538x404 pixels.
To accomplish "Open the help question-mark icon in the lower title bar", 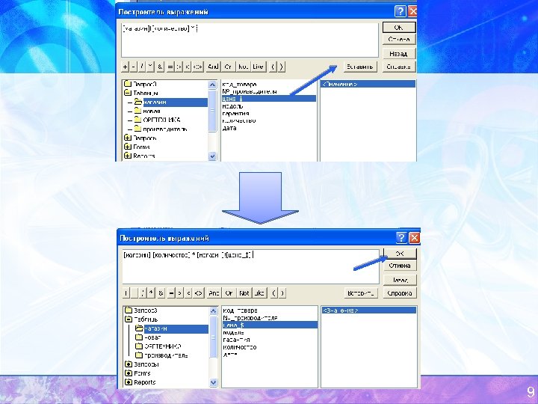I will click(x=401, y=238).
